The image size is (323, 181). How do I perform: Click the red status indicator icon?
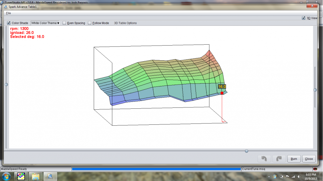tap(314, 169)
